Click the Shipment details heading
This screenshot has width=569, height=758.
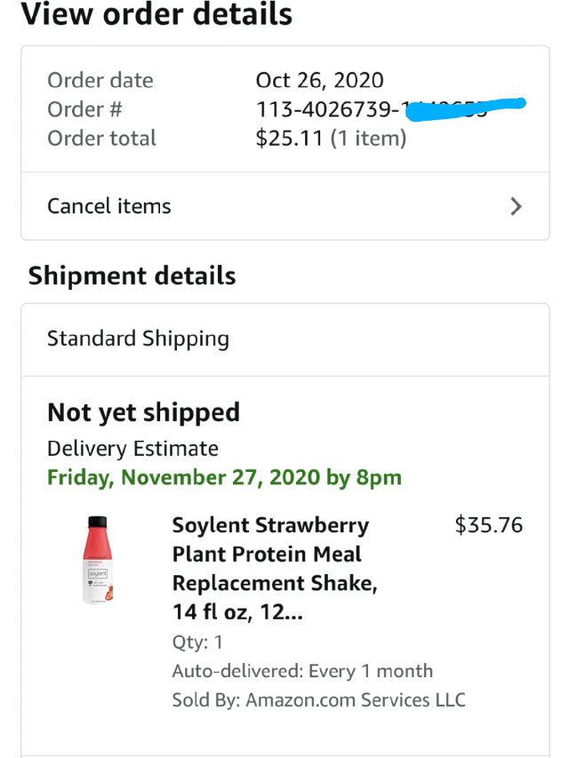point(132,275)
